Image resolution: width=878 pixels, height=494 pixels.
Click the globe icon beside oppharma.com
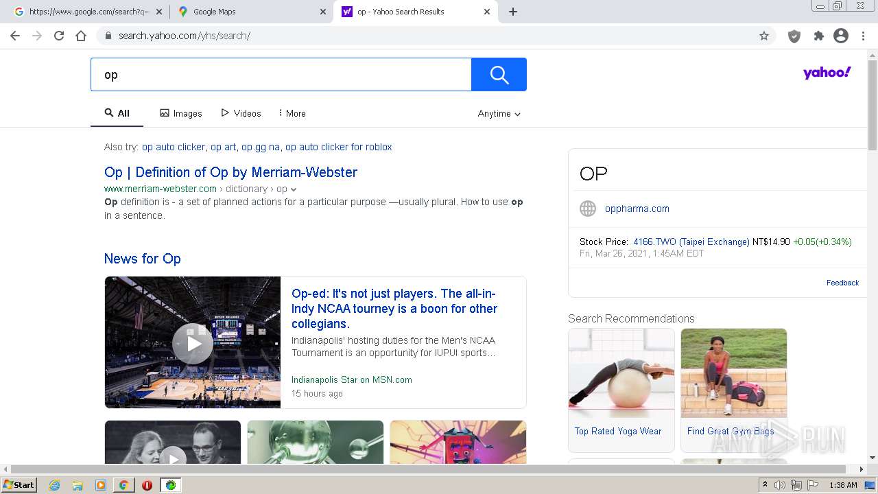point(588,209)
